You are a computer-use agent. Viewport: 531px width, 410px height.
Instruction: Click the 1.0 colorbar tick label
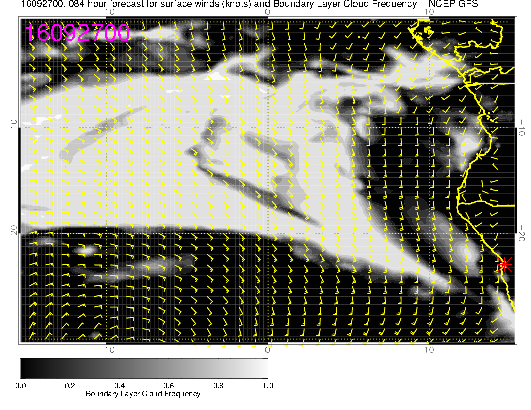pyautogui.click(x=268, y=385)
